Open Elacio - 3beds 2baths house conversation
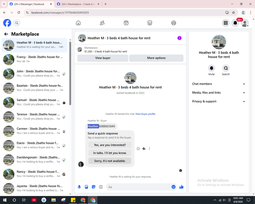The width and height of the screenshot is (255, 204). pyautogui.click(x=34, y=146)
